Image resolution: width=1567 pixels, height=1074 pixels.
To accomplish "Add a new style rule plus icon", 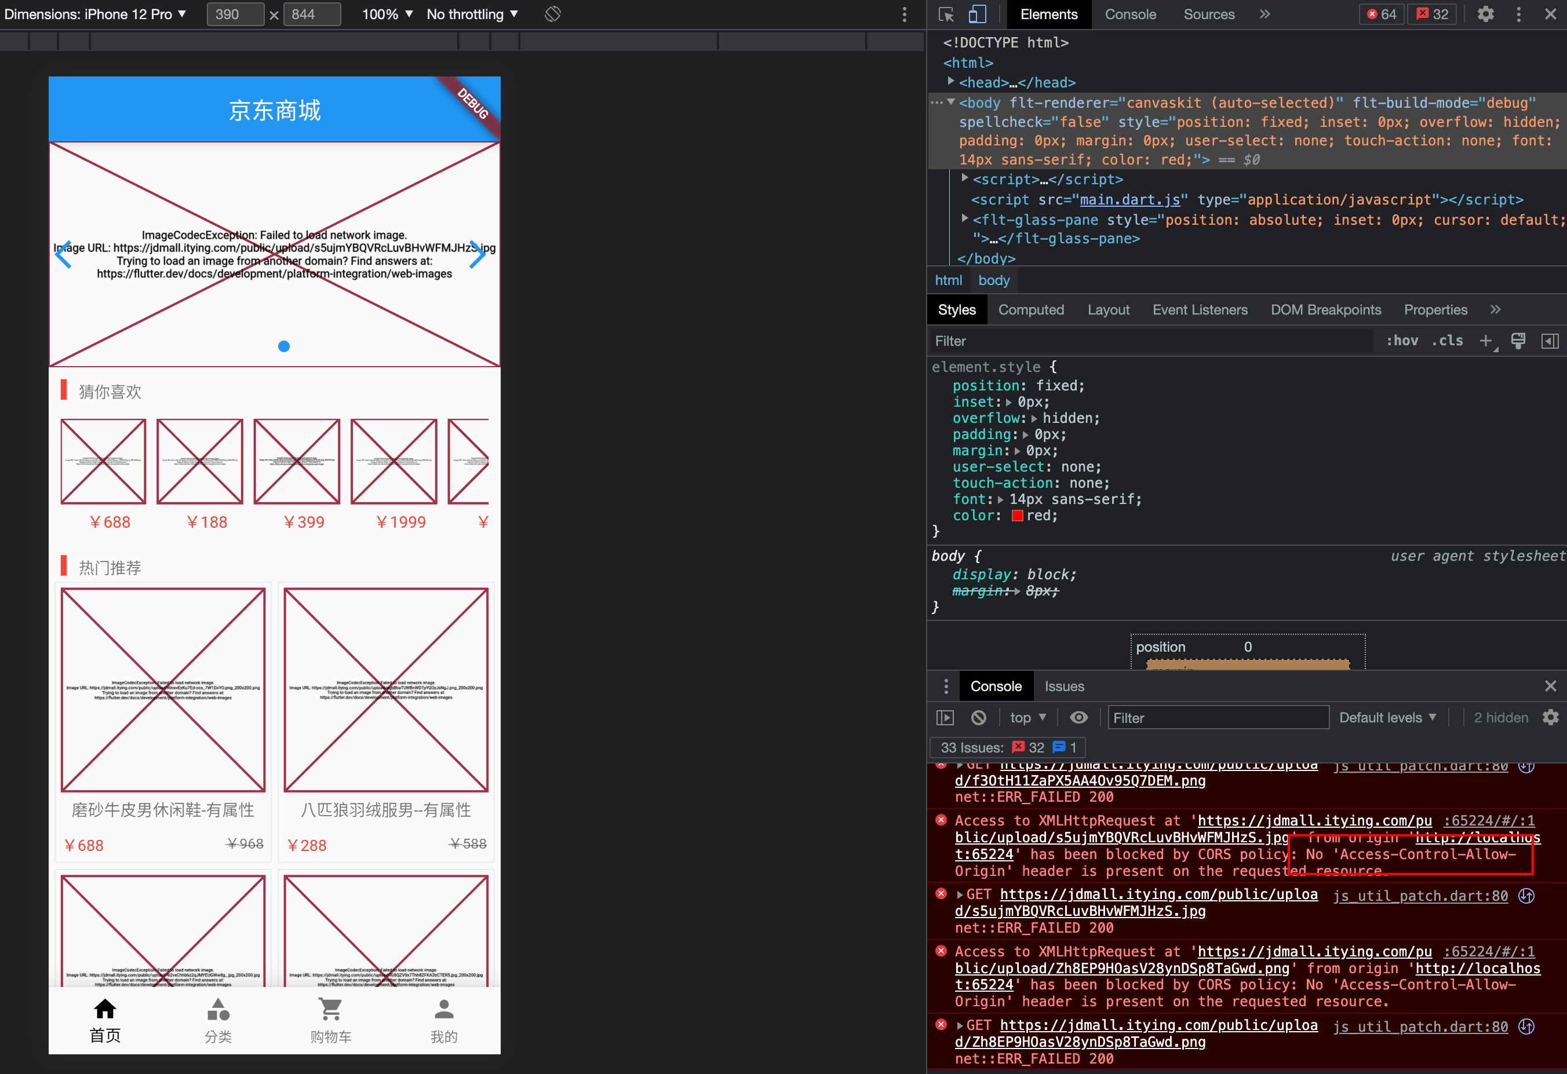I will point(1485,341).
